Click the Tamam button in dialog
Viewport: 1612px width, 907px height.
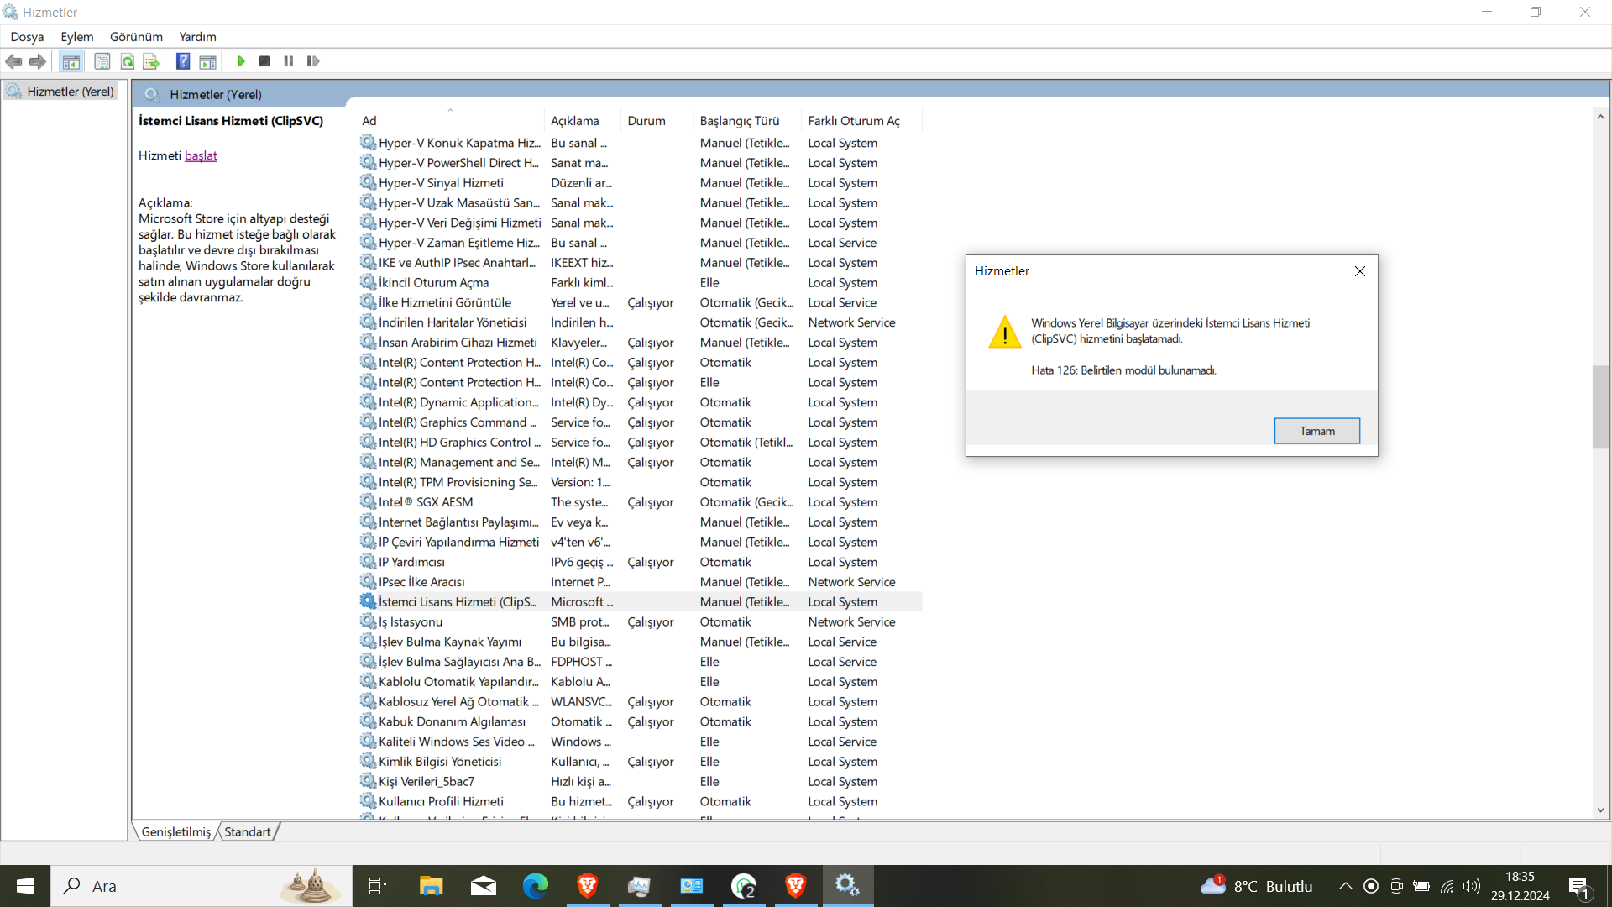point(1316,431)
